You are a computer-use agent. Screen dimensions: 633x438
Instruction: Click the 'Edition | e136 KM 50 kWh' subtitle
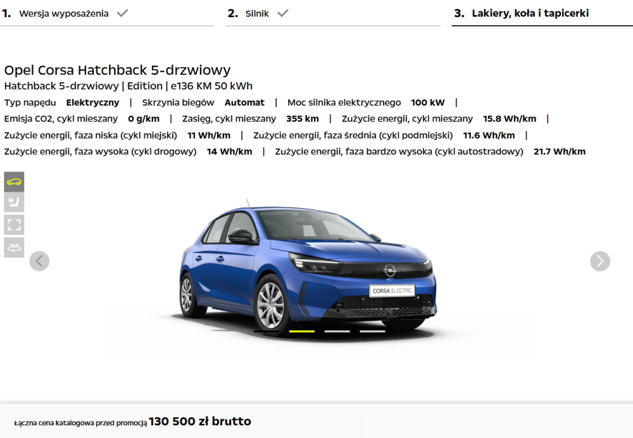tap(190, 86)
